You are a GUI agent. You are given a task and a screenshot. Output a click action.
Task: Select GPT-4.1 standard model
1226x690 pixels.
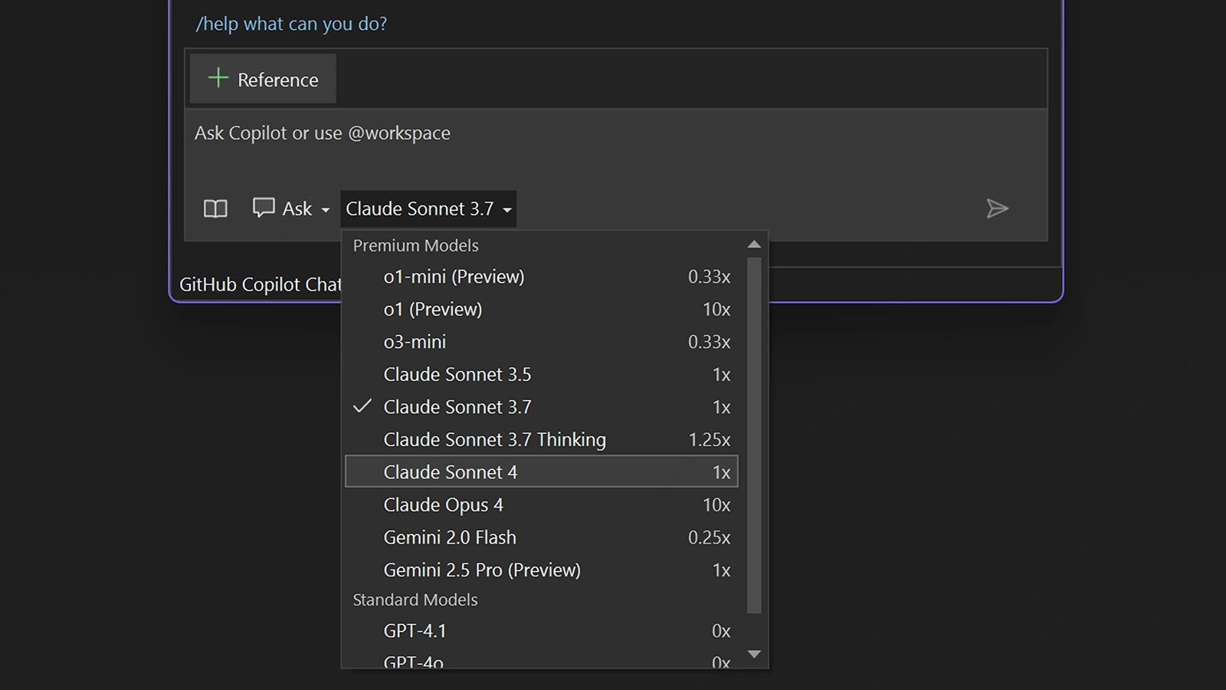click(x=542, y=631)
